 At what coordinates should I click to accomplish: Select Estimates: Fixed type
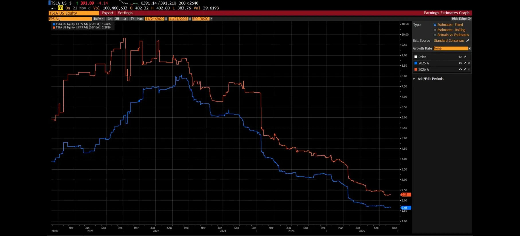pyautogui.click(x=448, y=25)
